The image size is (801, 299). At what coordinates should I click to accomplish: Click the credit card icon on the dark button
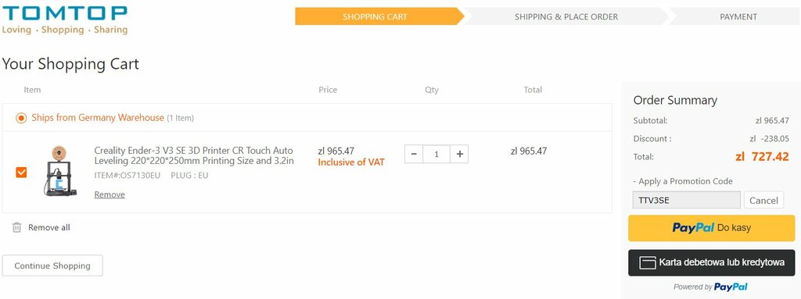647,263
